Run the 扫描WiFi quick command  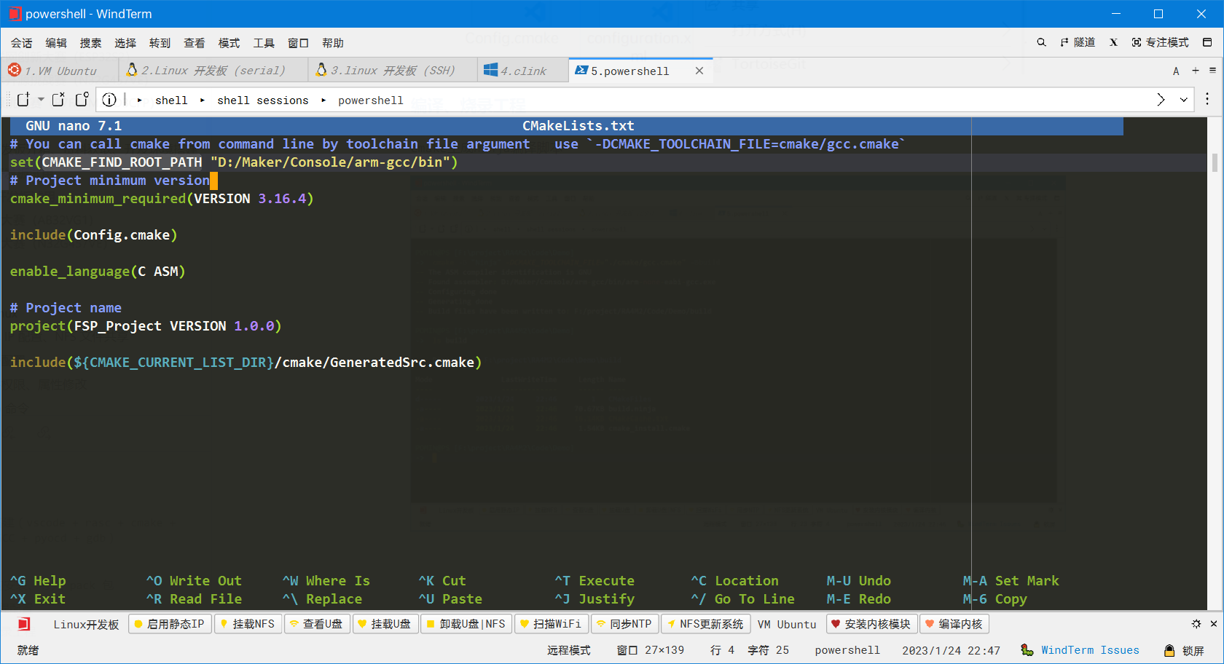point(551,624)
